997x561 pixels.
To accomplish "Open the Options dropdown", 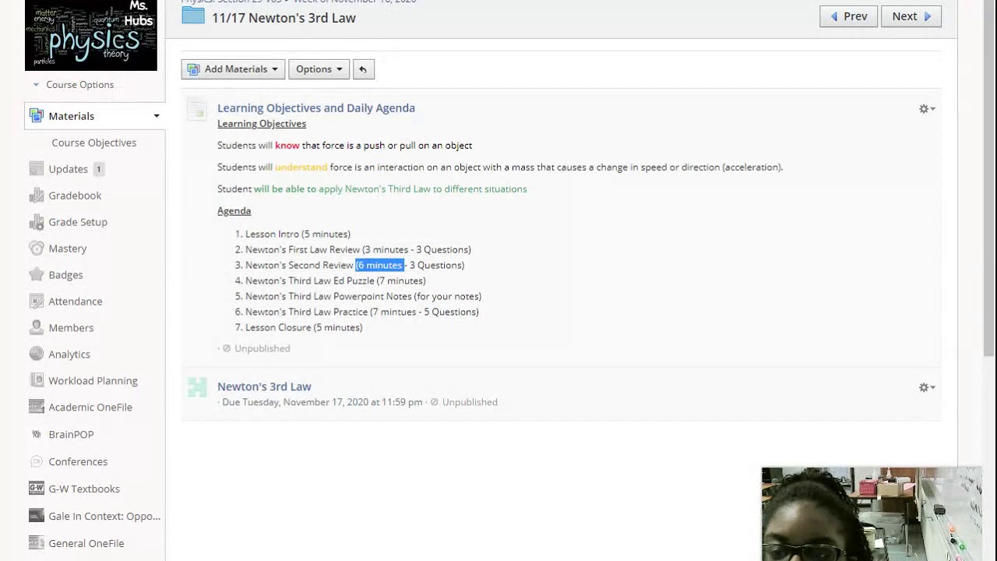I will [x=319, y=69].
